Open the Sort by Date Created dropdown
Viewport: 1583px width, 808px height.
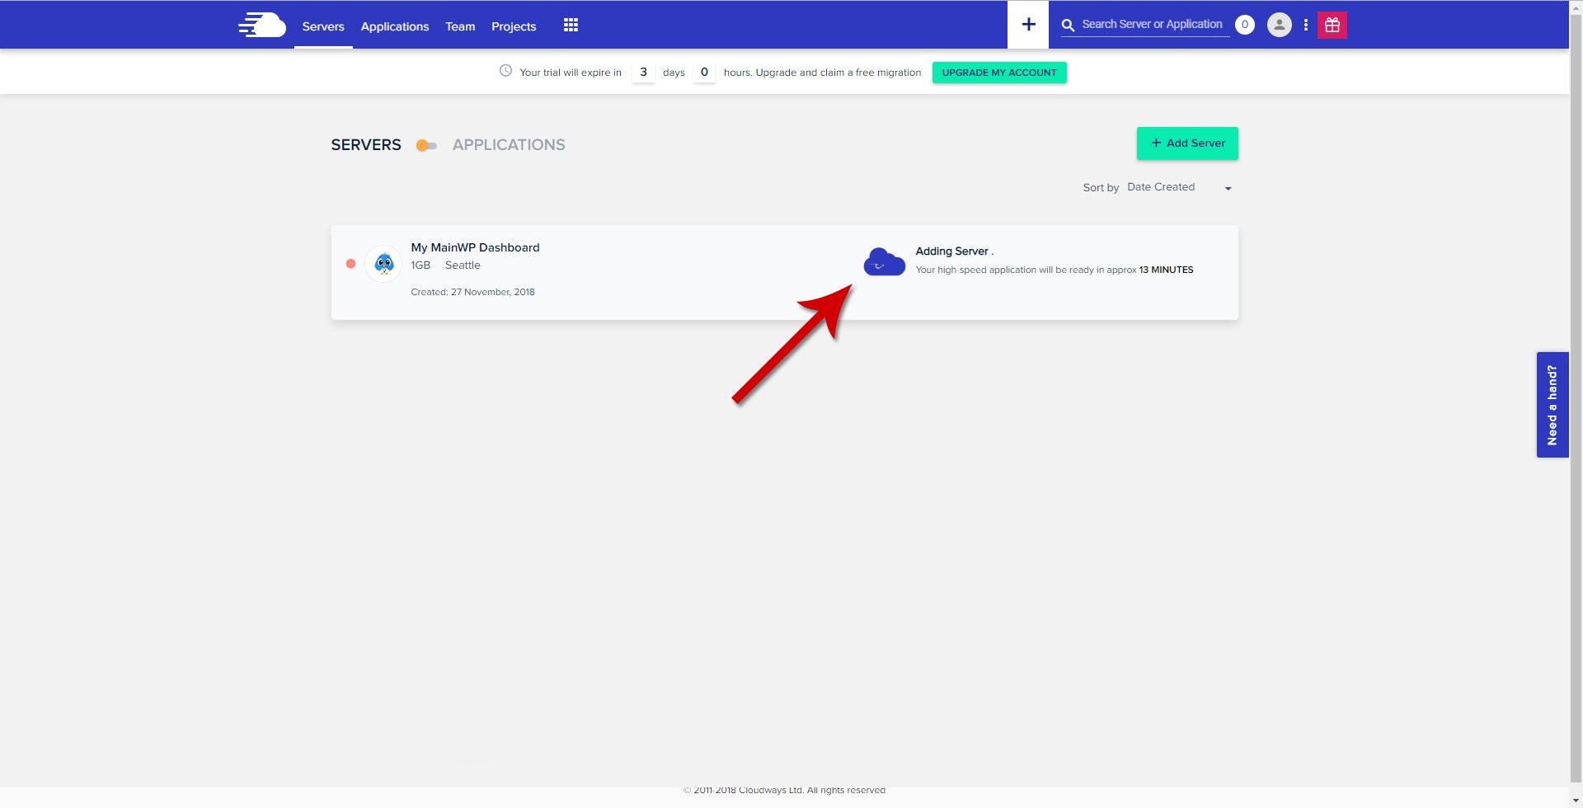tap(1177, 187)
